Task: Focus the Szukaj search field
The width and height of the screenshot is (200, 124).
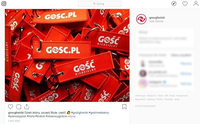Action: (x=100, y=4)
